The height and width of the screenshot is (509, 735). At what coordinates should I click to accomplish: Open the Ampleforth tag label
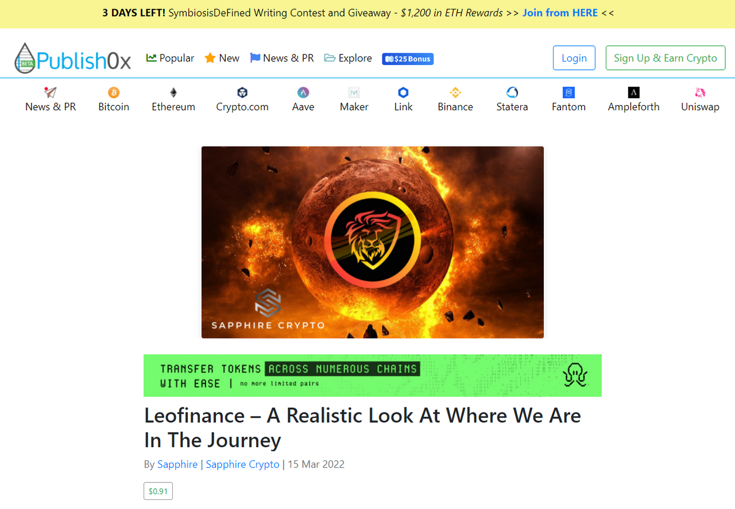[x=634, y=107]
